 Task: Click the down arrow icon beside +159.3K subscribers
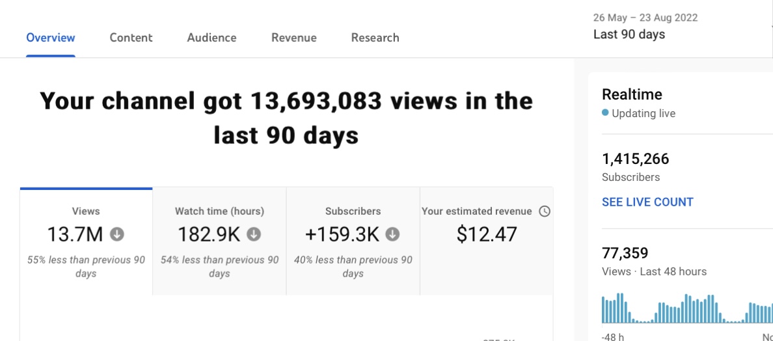click(392, 234)
